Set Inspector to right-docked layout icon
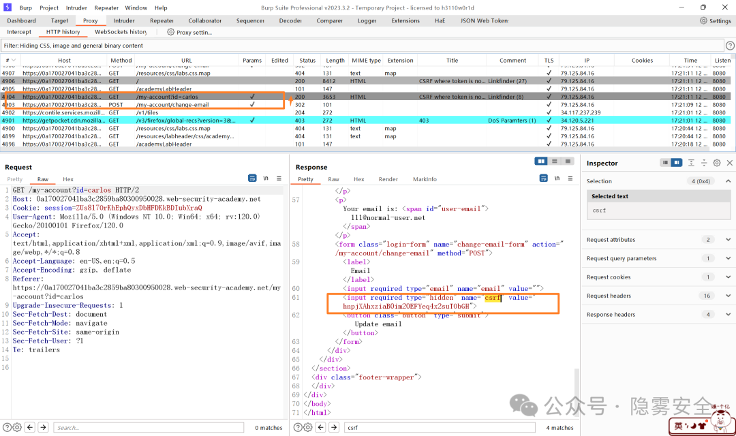This screenshot has height=436, width=736. tap(677, 163)
